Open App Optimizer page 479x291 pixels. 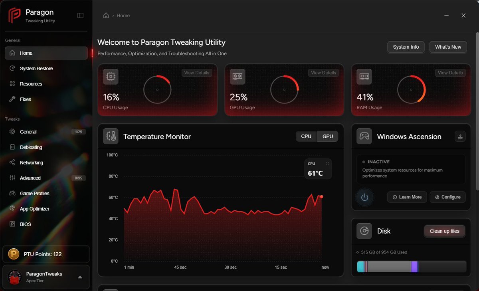pyautogui.click(x=46, y=209)
